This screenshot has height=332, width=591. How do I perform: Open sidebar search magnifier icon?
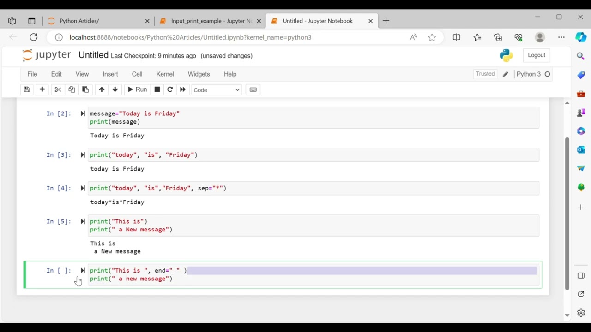(581, 56)
